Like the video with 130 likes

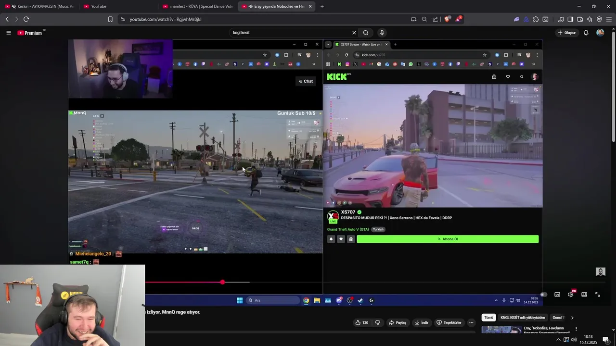point(362,322)
